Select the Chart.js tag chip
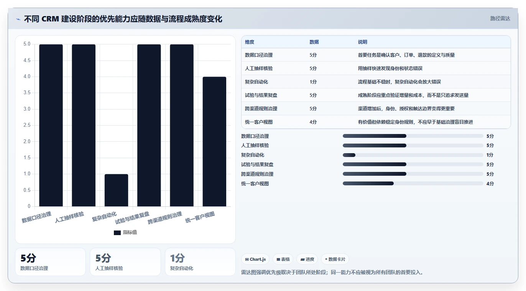This screenshot has width=526, height=291. 255,259
